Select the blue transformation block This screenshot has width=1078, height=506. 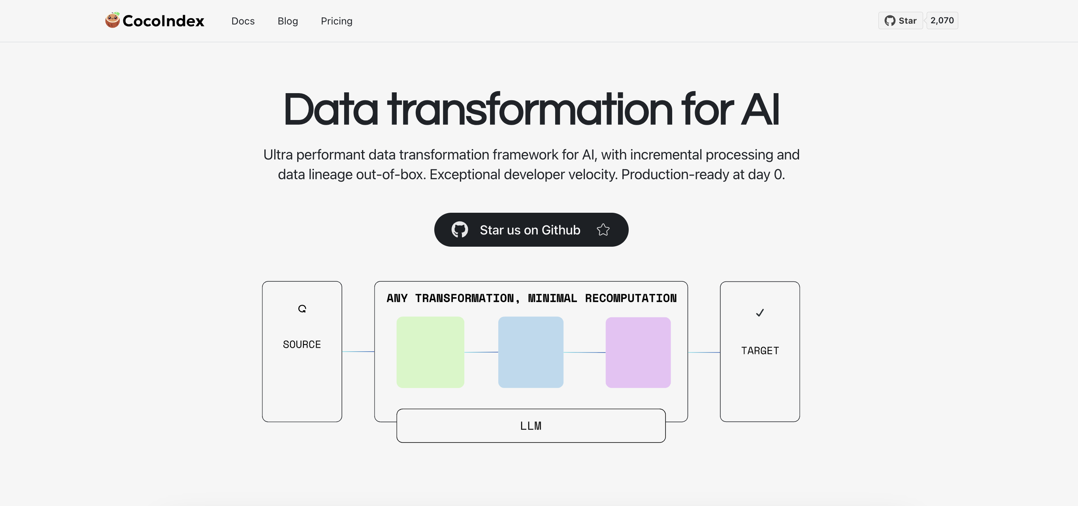[x=531, y=352]
